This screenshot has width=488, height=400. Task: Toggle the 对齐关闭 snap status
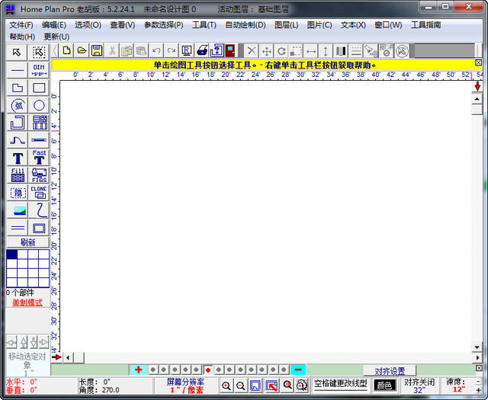[419, 386]
